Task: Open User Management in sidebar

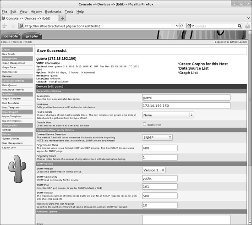Action: click(12, 143)
